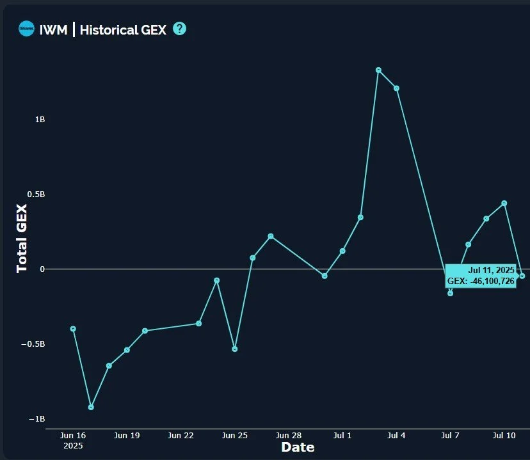Click the IWM ticker title
Image resolution: width=530 pixels, height=460 pixels.
[x=53, y=29]
